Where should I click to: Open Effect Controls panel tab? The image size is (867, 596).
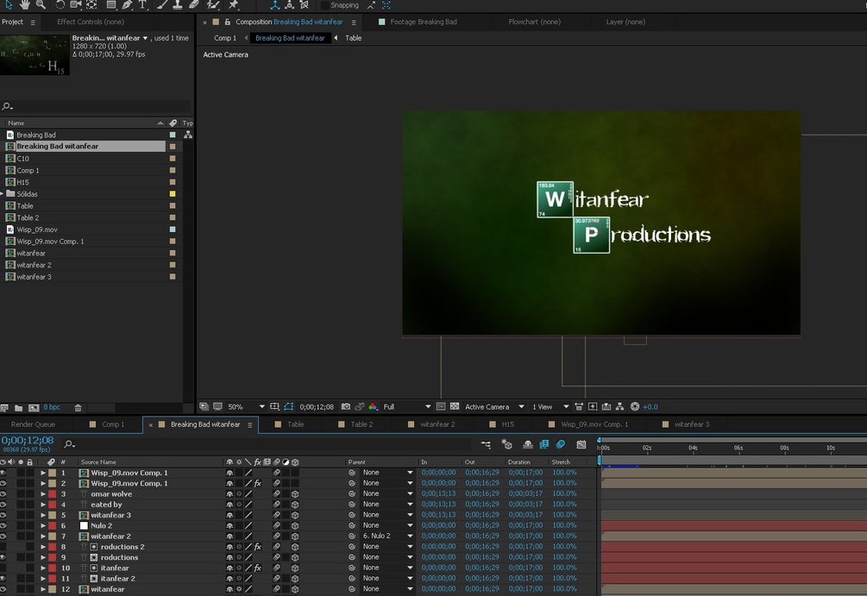click(90, 22)
